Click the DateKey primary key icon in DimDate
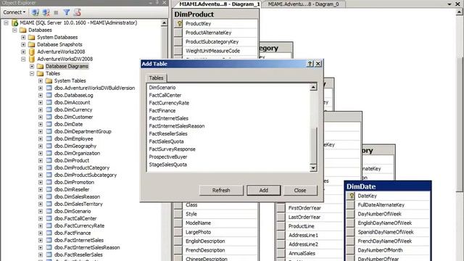 (x=351, y=196)
